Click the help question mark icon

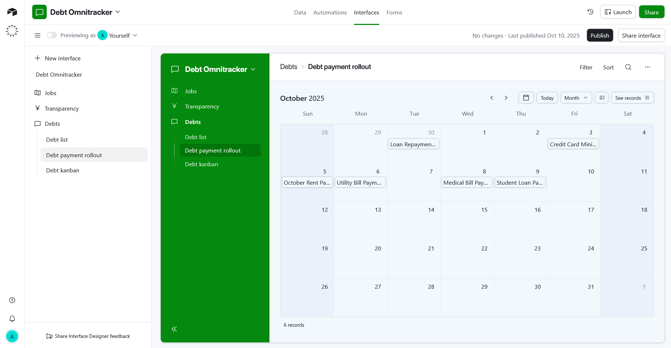point(12,300)
